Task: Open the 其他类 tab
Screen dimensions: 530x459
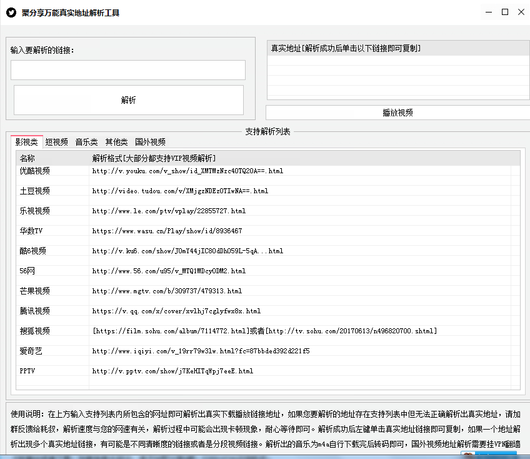Action: (117, 142)
